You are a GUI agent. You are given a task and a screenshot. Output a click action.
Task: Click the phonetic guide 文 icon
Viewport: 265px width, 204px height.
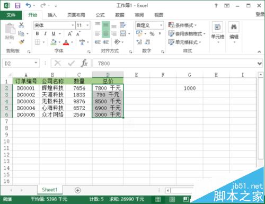[x=82, y=42]
